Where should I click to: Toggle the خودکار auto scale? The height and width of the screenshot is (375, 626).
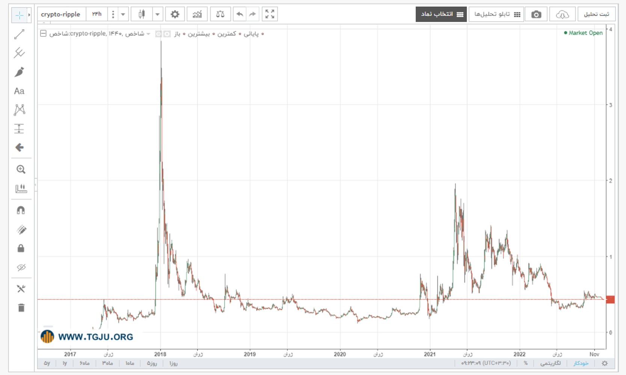(581, 363)
